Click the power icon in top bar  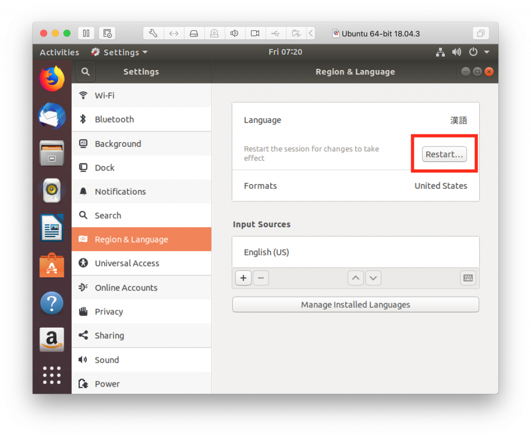click(x=473, y=52)
